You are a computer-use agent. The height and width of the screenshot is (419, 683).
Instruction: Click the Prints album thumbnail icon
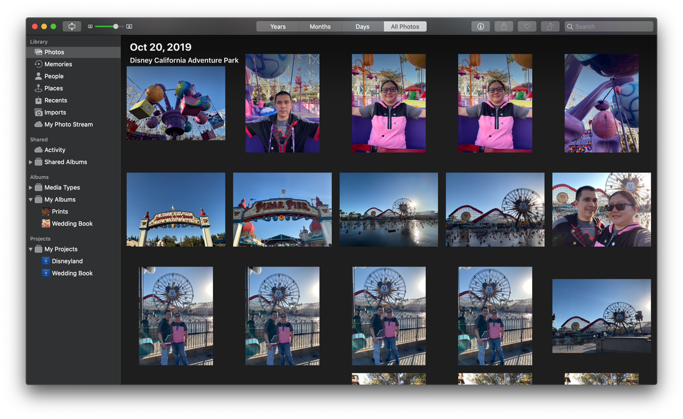(x=46, y=211)
